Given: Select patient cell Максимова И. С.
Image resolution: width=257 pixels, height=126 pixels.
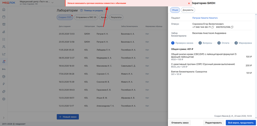Looking at the screenshot, I should [x=104, y=66].
